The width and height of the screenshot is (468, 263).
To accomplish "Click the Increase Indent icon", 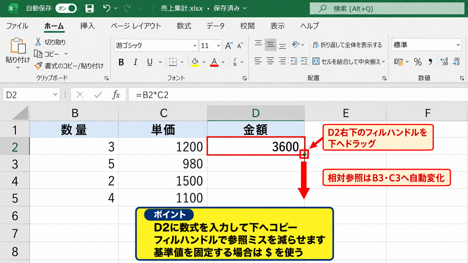I will tap(304, 61).
